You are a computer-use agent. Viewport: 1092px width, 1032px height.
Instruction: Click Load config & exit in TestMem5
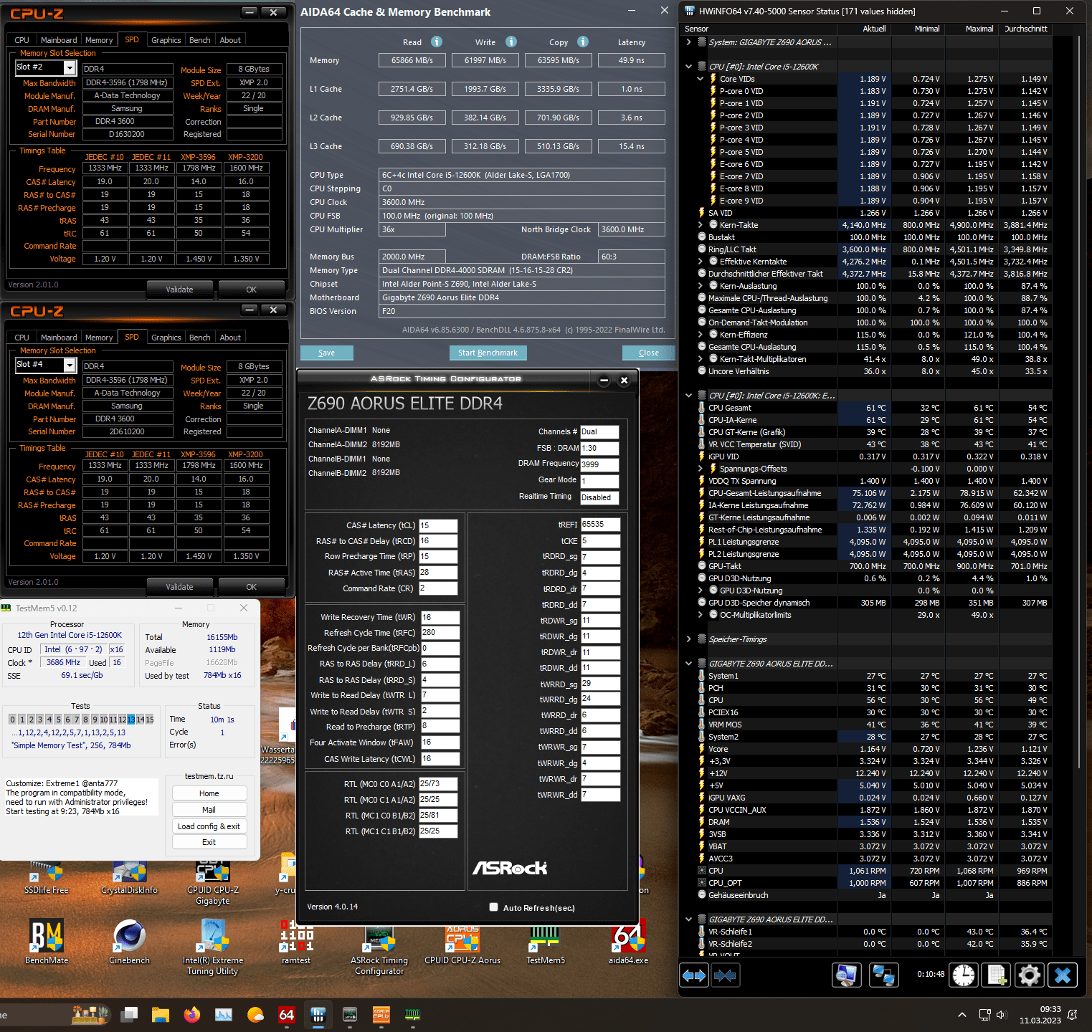point(209,826)
